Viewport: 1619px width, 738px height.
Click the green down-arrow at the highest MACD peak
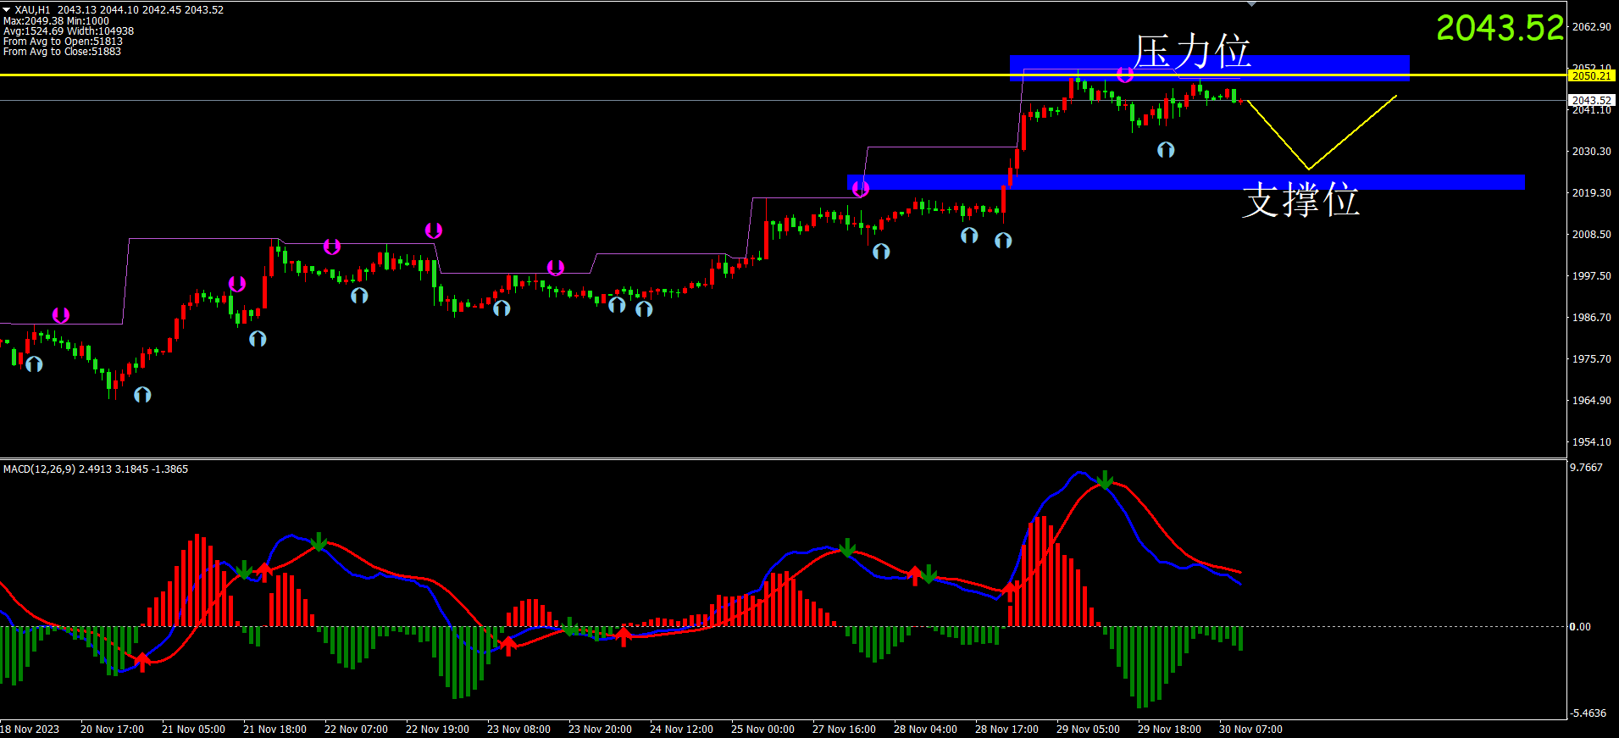point(1105,480)
